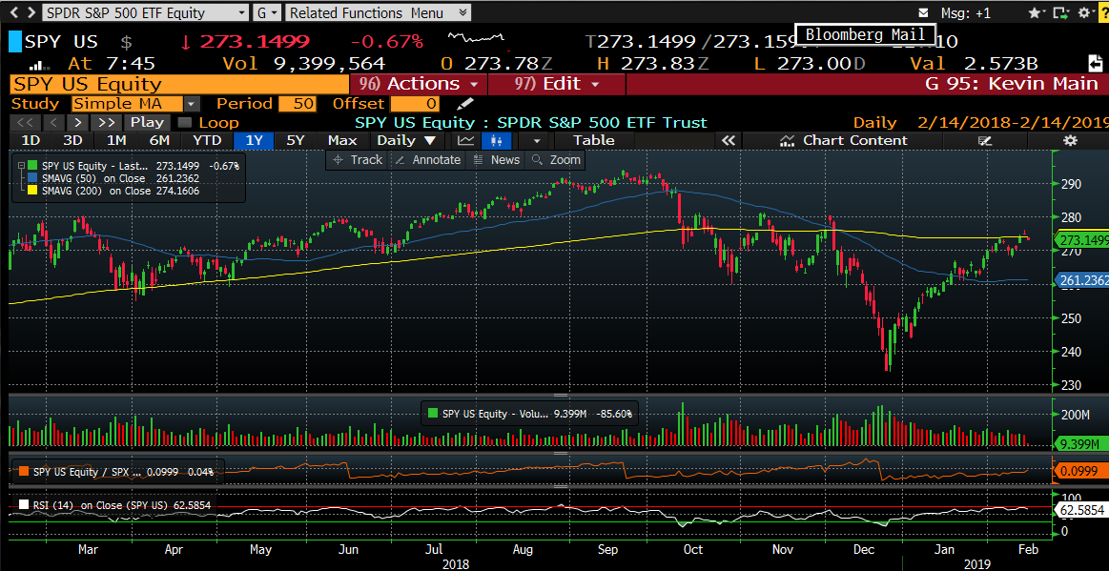Open terminal settings gear at top

coord(1085,12)
